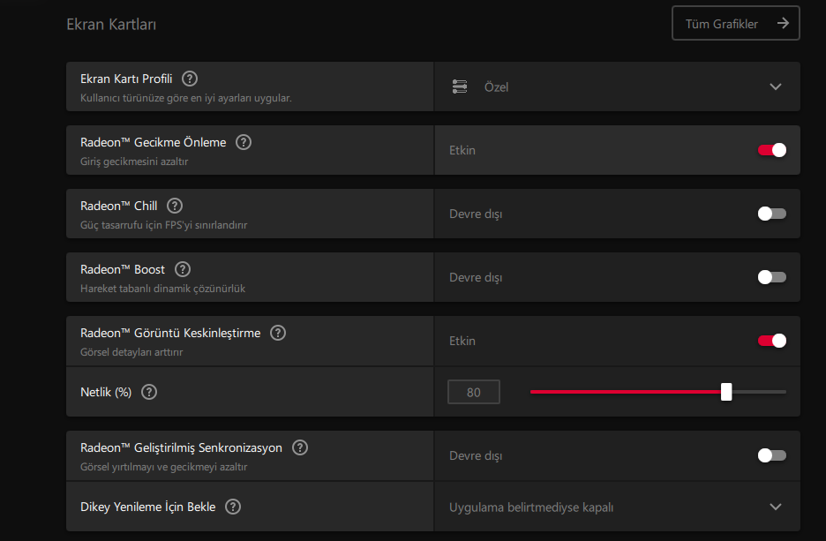
Task: Enable the Radeon Chill toggle
Action: [771, 214]
